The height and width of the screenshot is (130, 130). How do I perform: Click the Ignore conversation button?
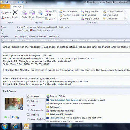[6, 13]
